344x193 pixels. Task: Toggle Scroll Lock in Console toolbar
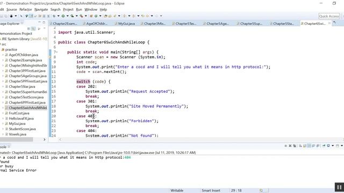click(305, 146)
